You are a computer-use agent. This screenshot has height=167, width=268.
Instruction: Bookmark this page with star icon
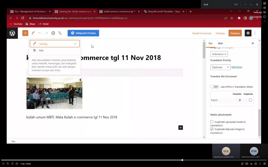click(232, 18)
